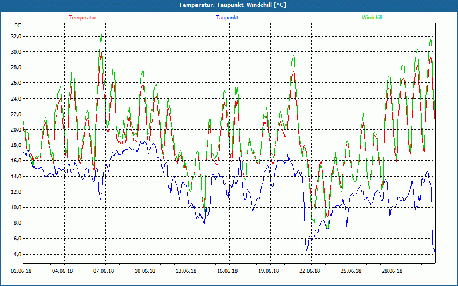Viewport: 458px width, 286px height.
Task: Click the 20,0 y-axis value
Action: pos(17,130)
